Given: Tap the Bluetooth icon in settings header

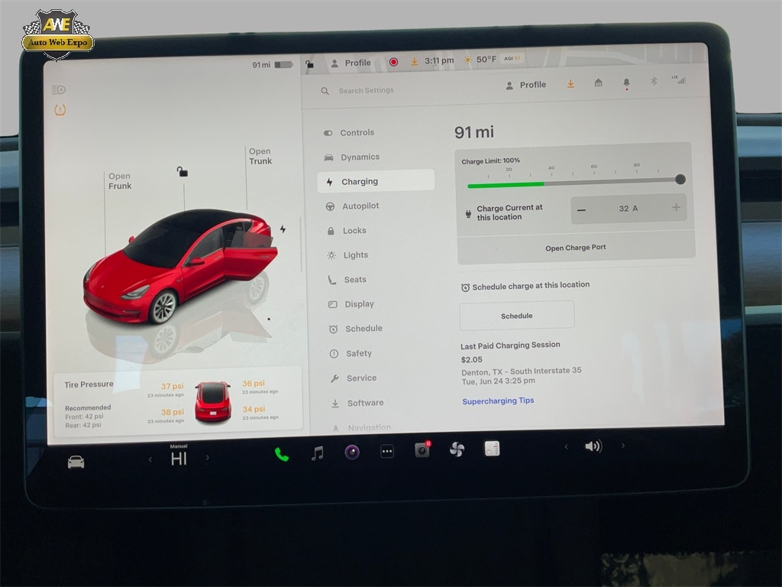Looking at the screenshot, I should [653, 82].
